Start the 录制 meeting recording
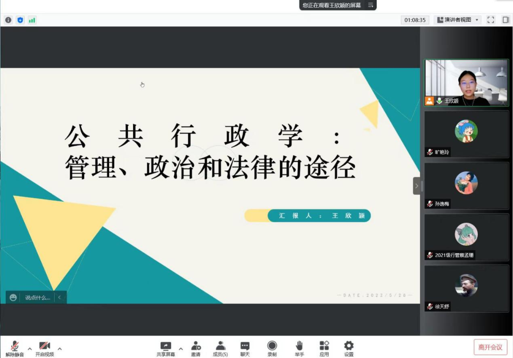This screenshot has height=358, width=513. pos(272,348)
